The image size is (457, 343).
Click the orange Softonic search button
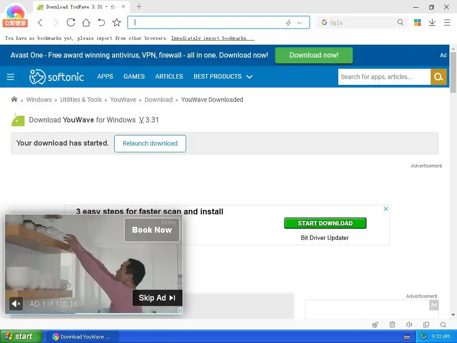438,77
